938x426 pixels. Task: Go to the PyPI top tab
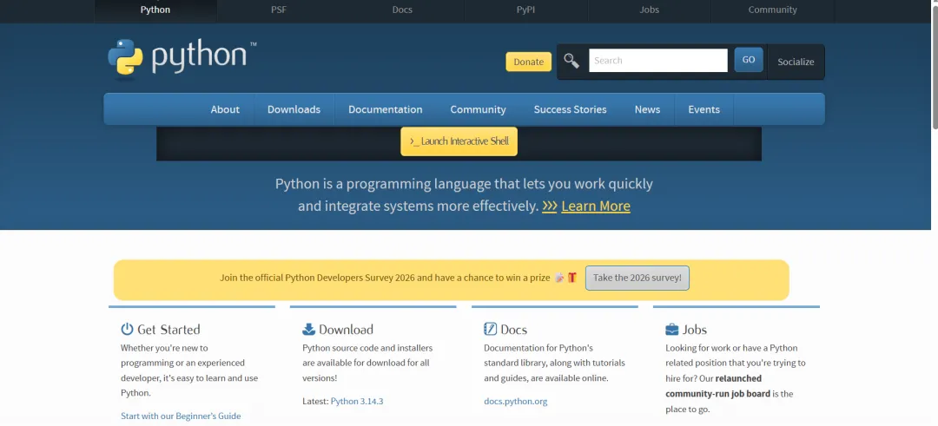(525, 10)
